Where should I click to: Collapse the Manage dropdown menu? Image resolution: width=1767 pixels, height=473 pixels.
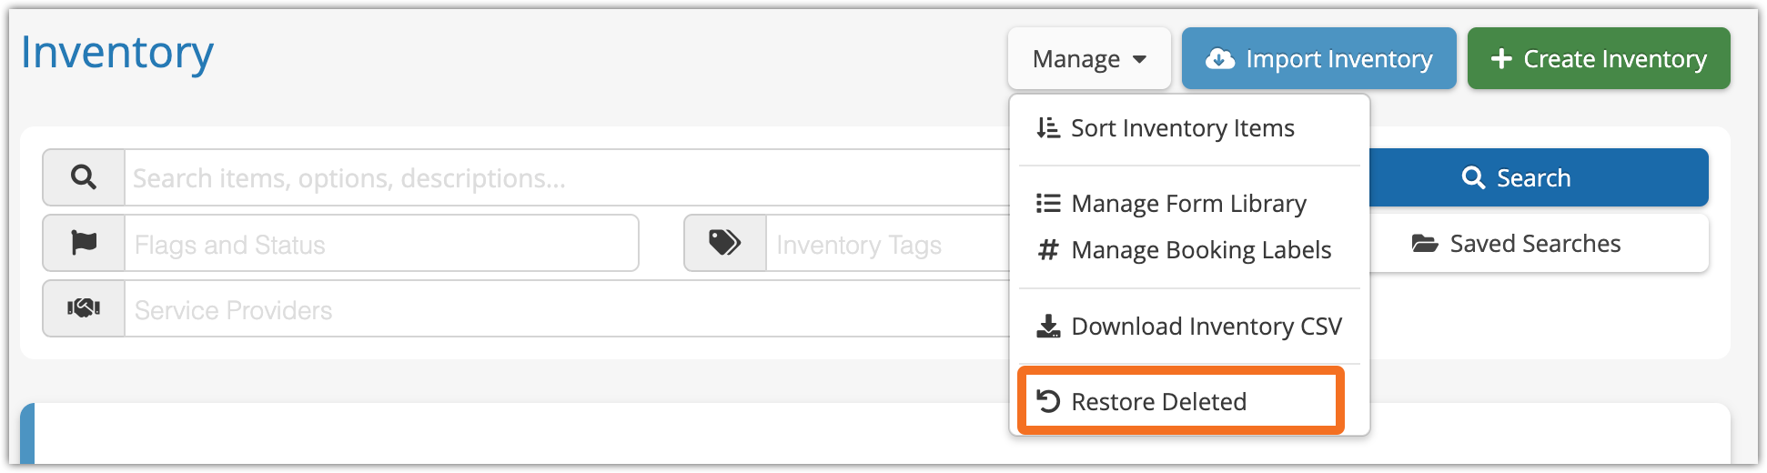[1088, 59]
